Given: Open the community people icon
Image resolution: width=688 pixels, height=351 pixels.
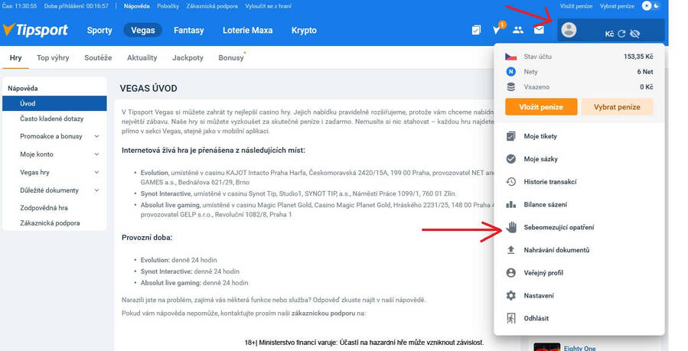Looking at the screenshot, I should click(x=518, y=31).
